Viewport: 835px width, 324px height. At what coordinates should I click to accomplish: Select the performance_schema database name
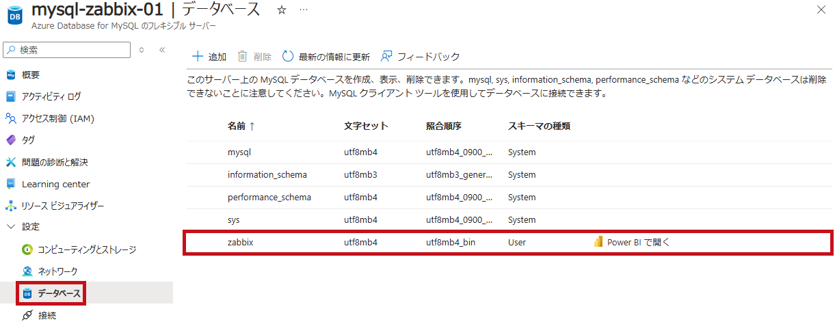pyautogui.click(x=269, y=198)
